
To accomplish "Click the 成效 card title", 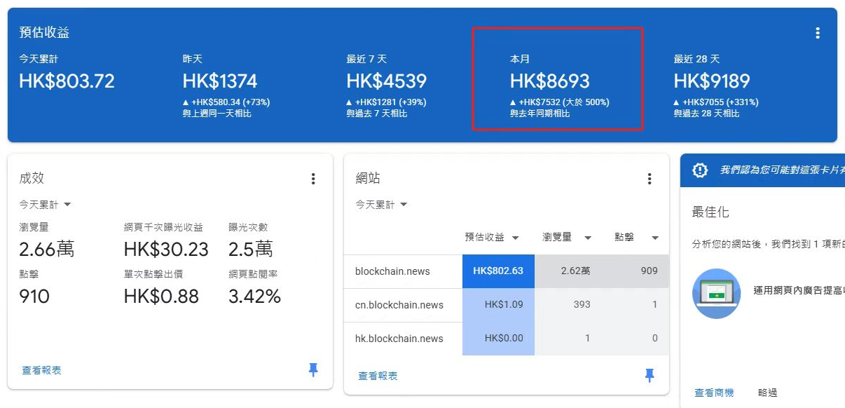I will [32, 178].
